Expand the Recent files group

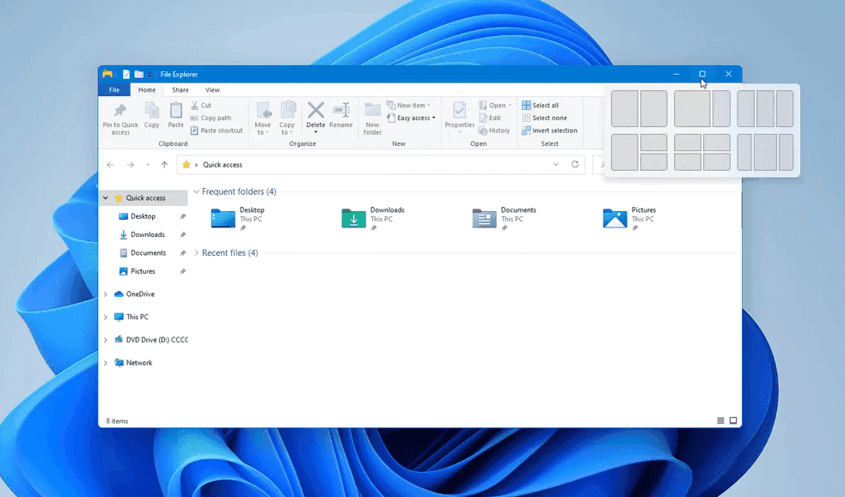[197, 253]
